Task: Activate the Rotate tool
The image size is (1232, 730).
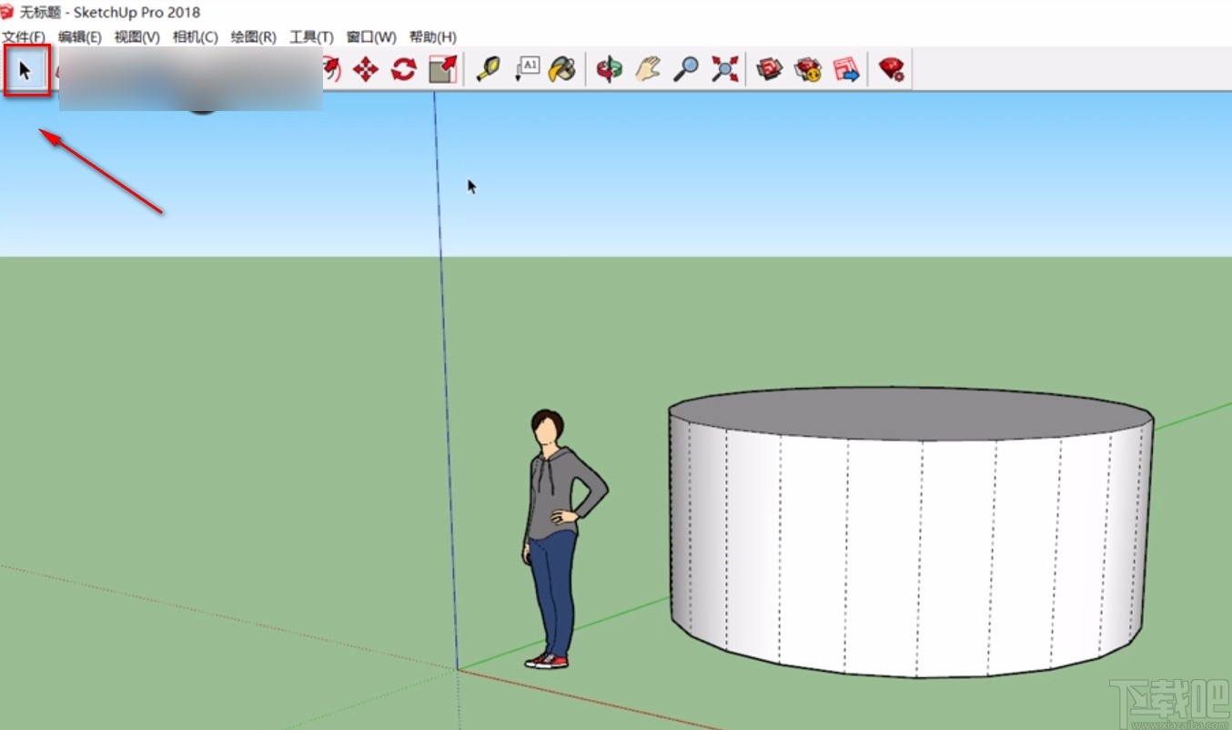Action: pyautogui.click(x=403, y=68)
